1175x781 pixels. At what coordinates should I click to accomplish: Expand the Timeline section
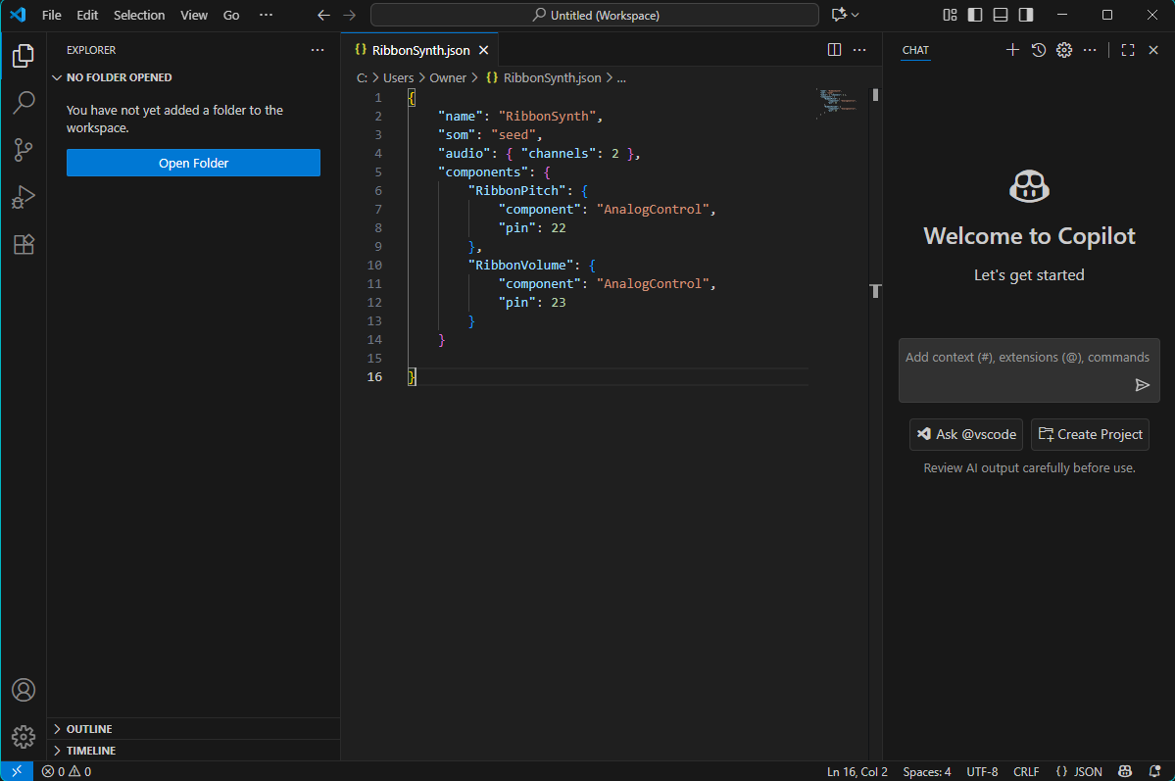click(x=91, y=751)
